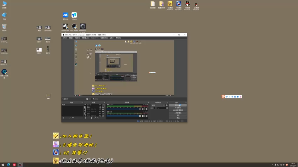Move selected source up in list
Screen dimensions: 298x167
(x=95, y=118)
